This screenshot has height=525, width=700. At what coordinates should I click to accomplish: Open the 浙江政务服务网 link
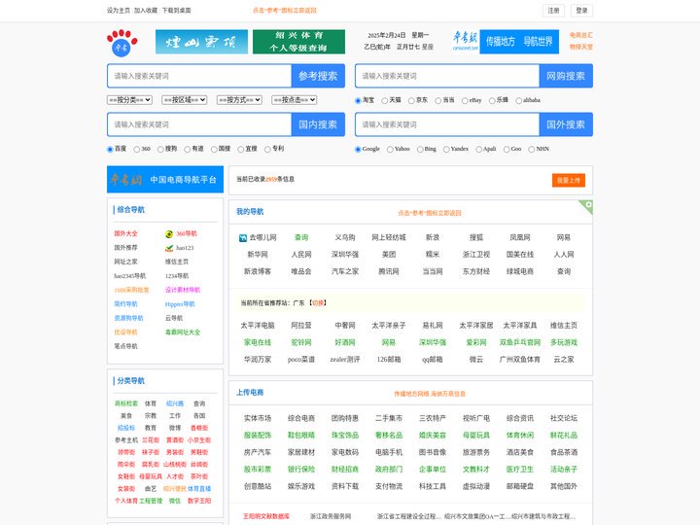tap(331, 516)
